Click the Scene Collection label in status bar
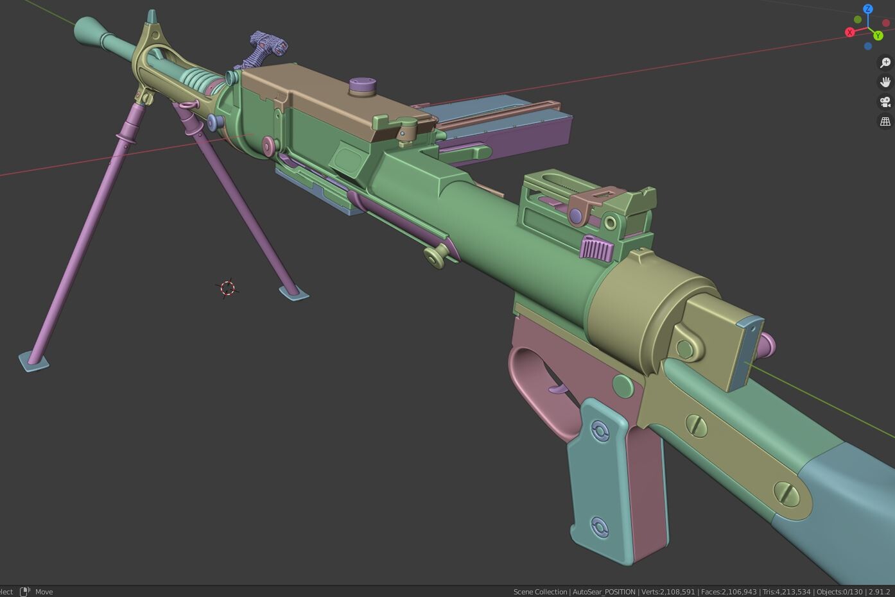This screenshot has height=597, width=895. coord(540,591)
